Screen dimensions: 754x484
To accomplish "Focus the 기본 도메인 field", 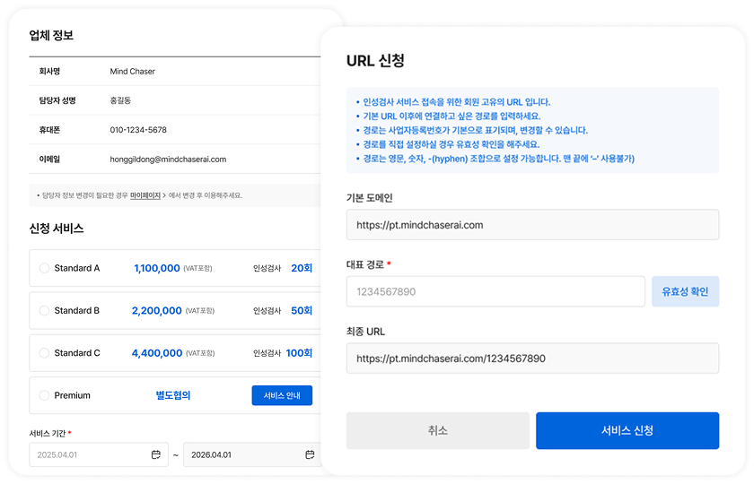I will click(532, 225).
